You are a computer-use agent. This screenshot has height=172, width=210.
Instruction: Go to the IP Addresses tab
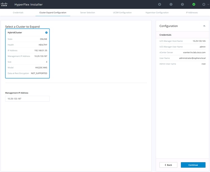[192, 12]
